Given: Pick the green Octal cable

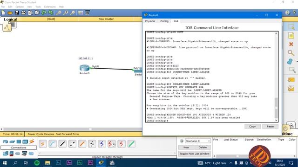Looking at the screenshot, I should pos(131,144).
